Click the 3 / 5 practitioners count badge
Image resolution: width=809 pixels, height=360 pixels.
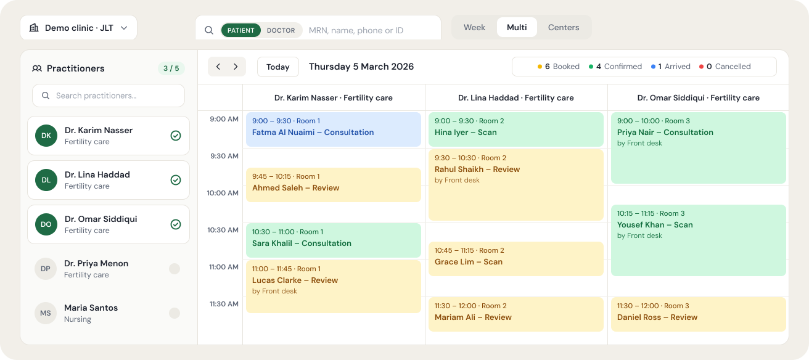coord(171,68)
